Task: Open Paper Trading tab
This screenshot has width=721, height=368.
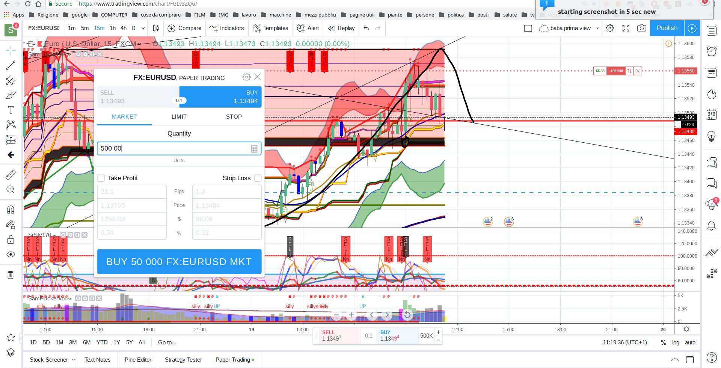Action: click(x=235, y=360)
